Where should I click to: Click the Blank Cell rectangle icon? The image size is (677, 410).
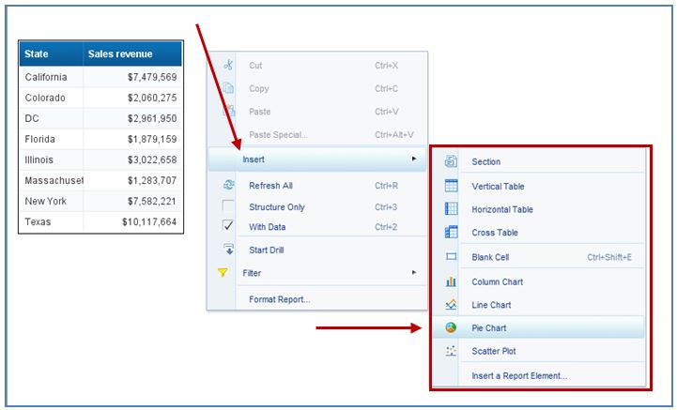tap(451, 257)
